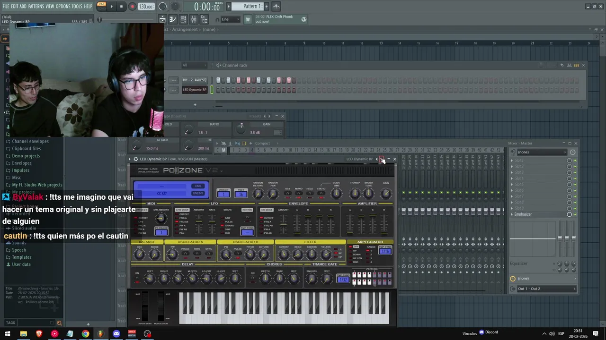Expand Demo projects folder in browser
606x340 pixels.
pyautogui.click(x=26, y=156)
